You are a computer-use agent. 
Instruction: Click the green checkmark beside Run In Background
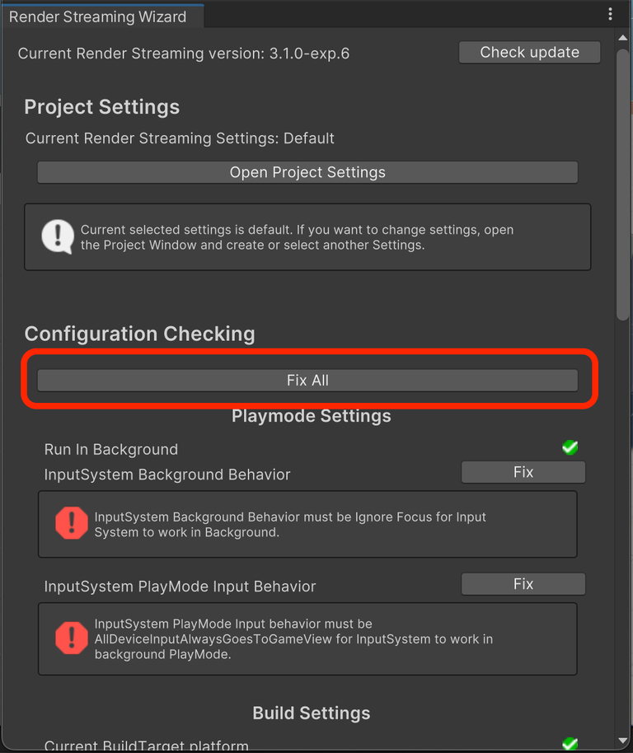click(570, 447)
